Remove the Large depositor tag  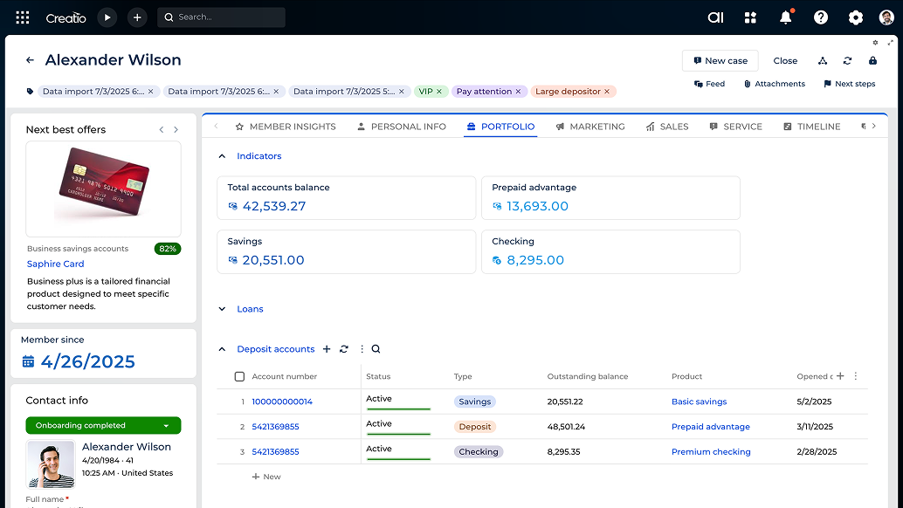click(607, 92)
